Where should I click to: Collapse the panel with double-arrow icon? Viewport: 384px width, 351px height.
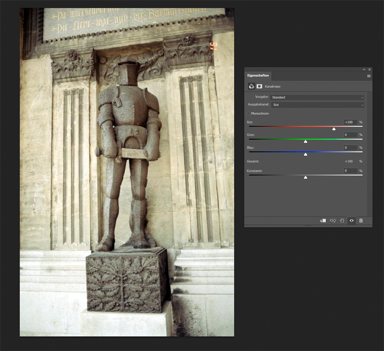click(364, 70)
